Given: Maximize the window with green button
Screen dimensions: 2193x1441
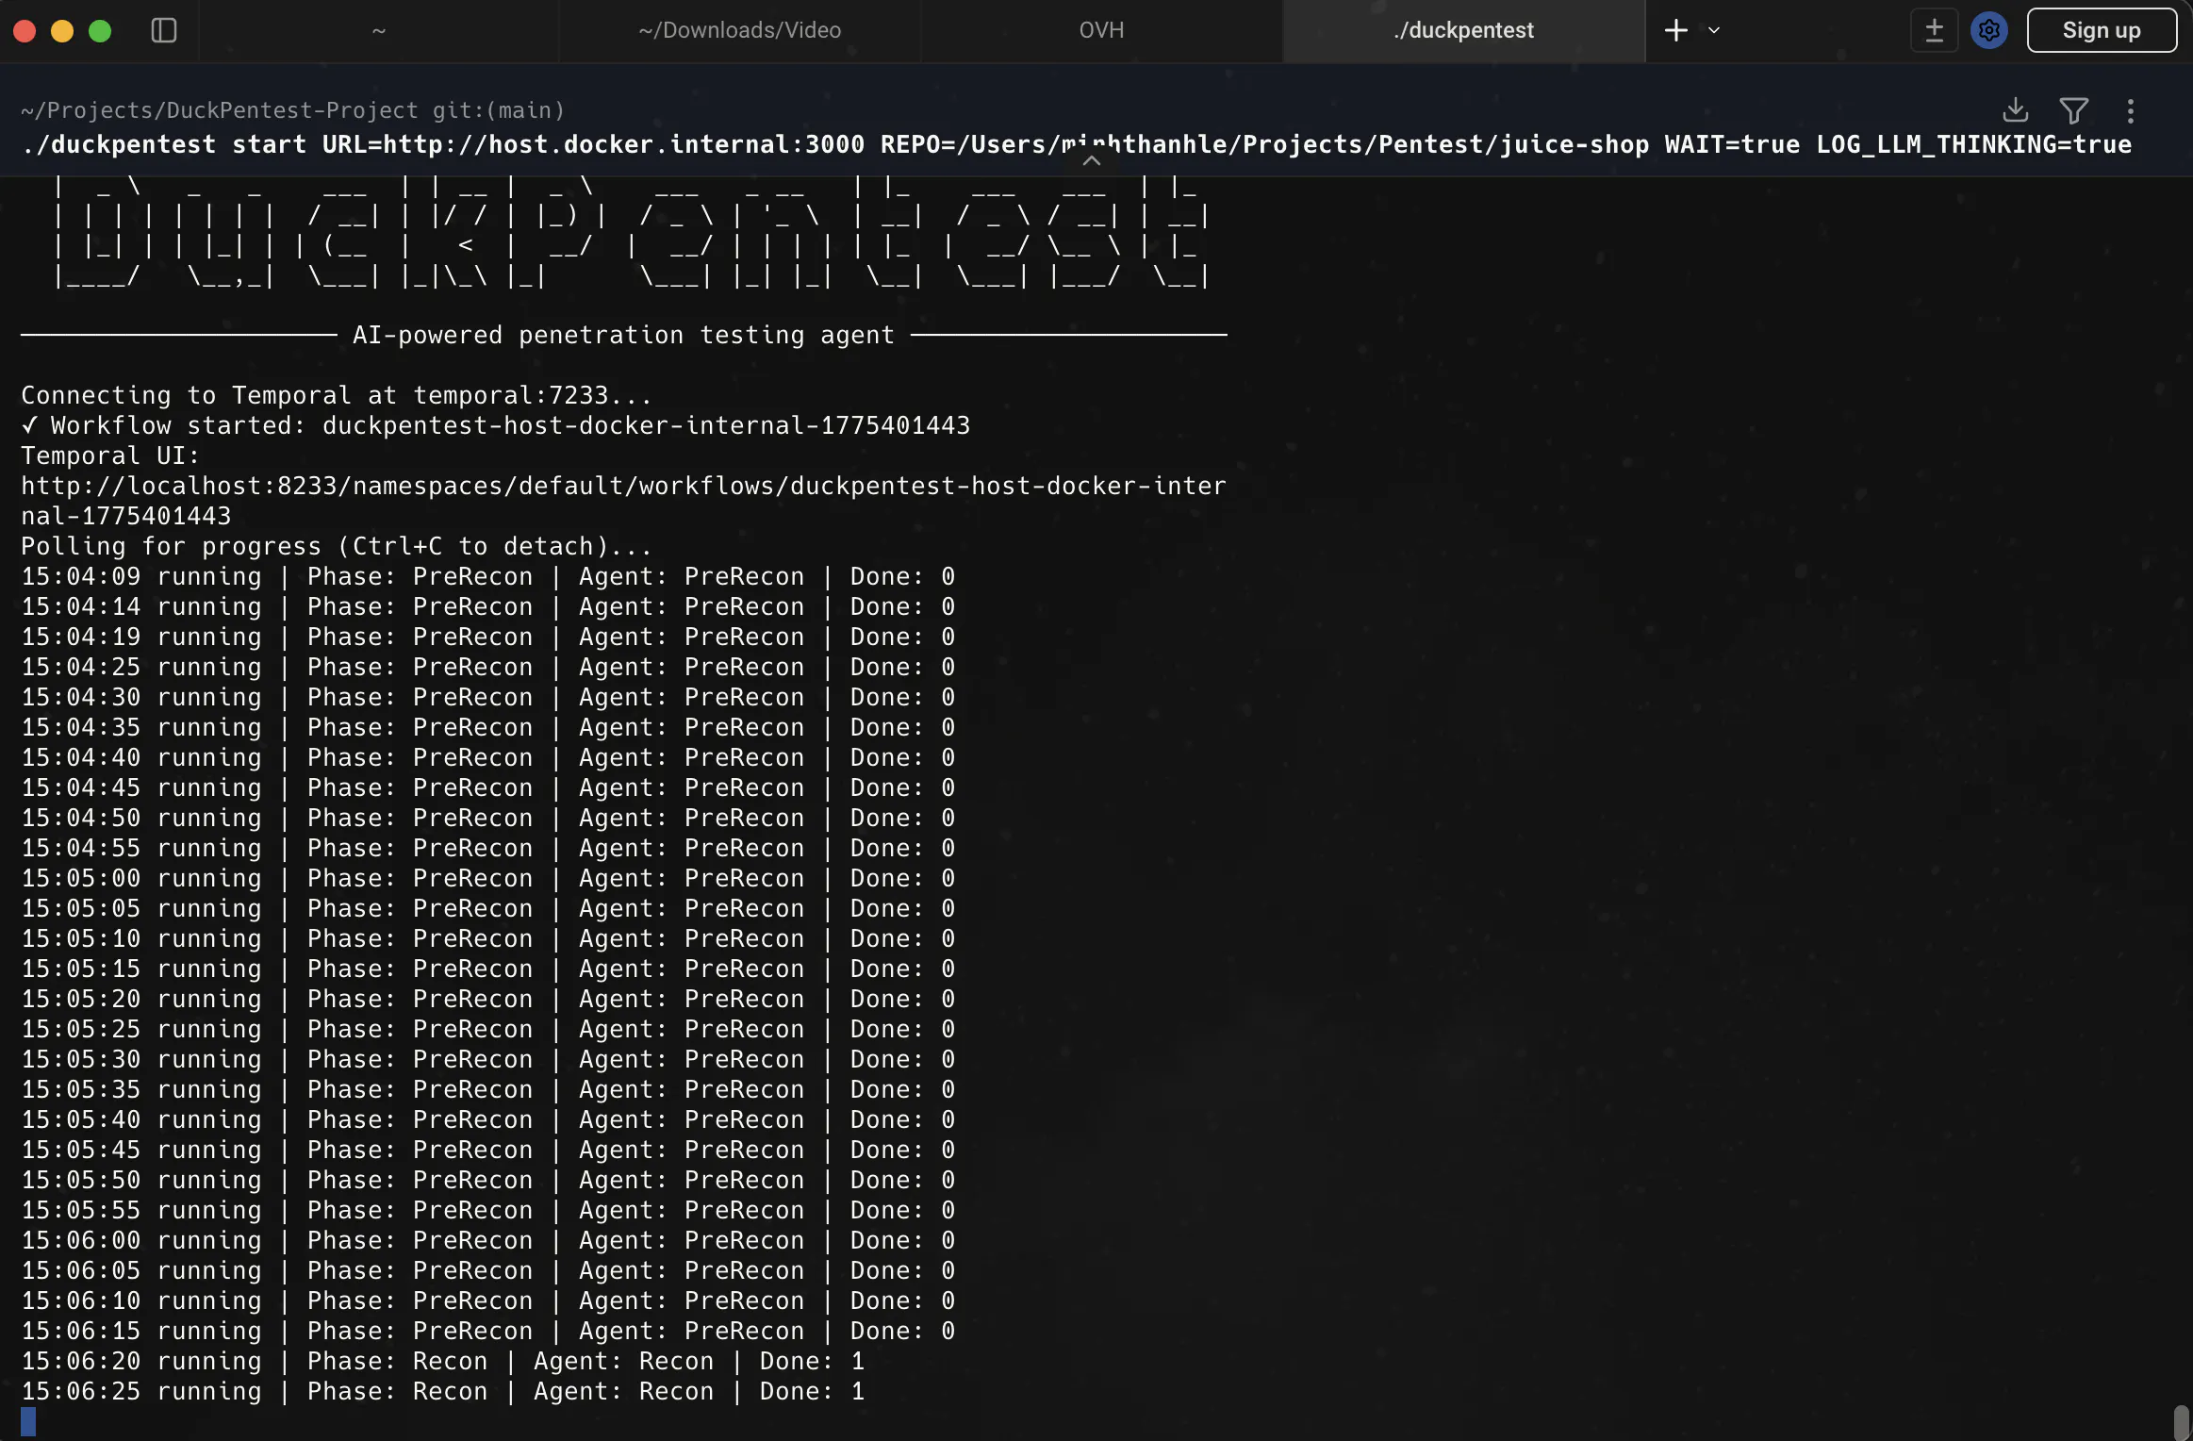Looking at the screenshot, I should [100, 31].
